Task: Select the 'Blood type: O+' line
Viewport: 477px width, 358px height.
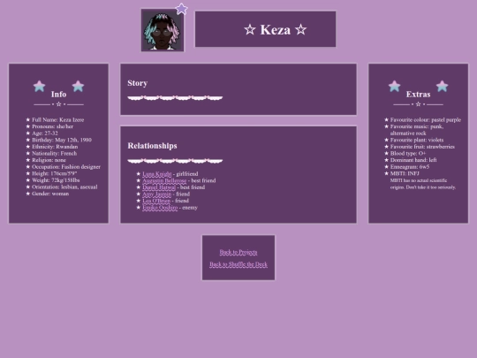Action: [x=408, y=154]
